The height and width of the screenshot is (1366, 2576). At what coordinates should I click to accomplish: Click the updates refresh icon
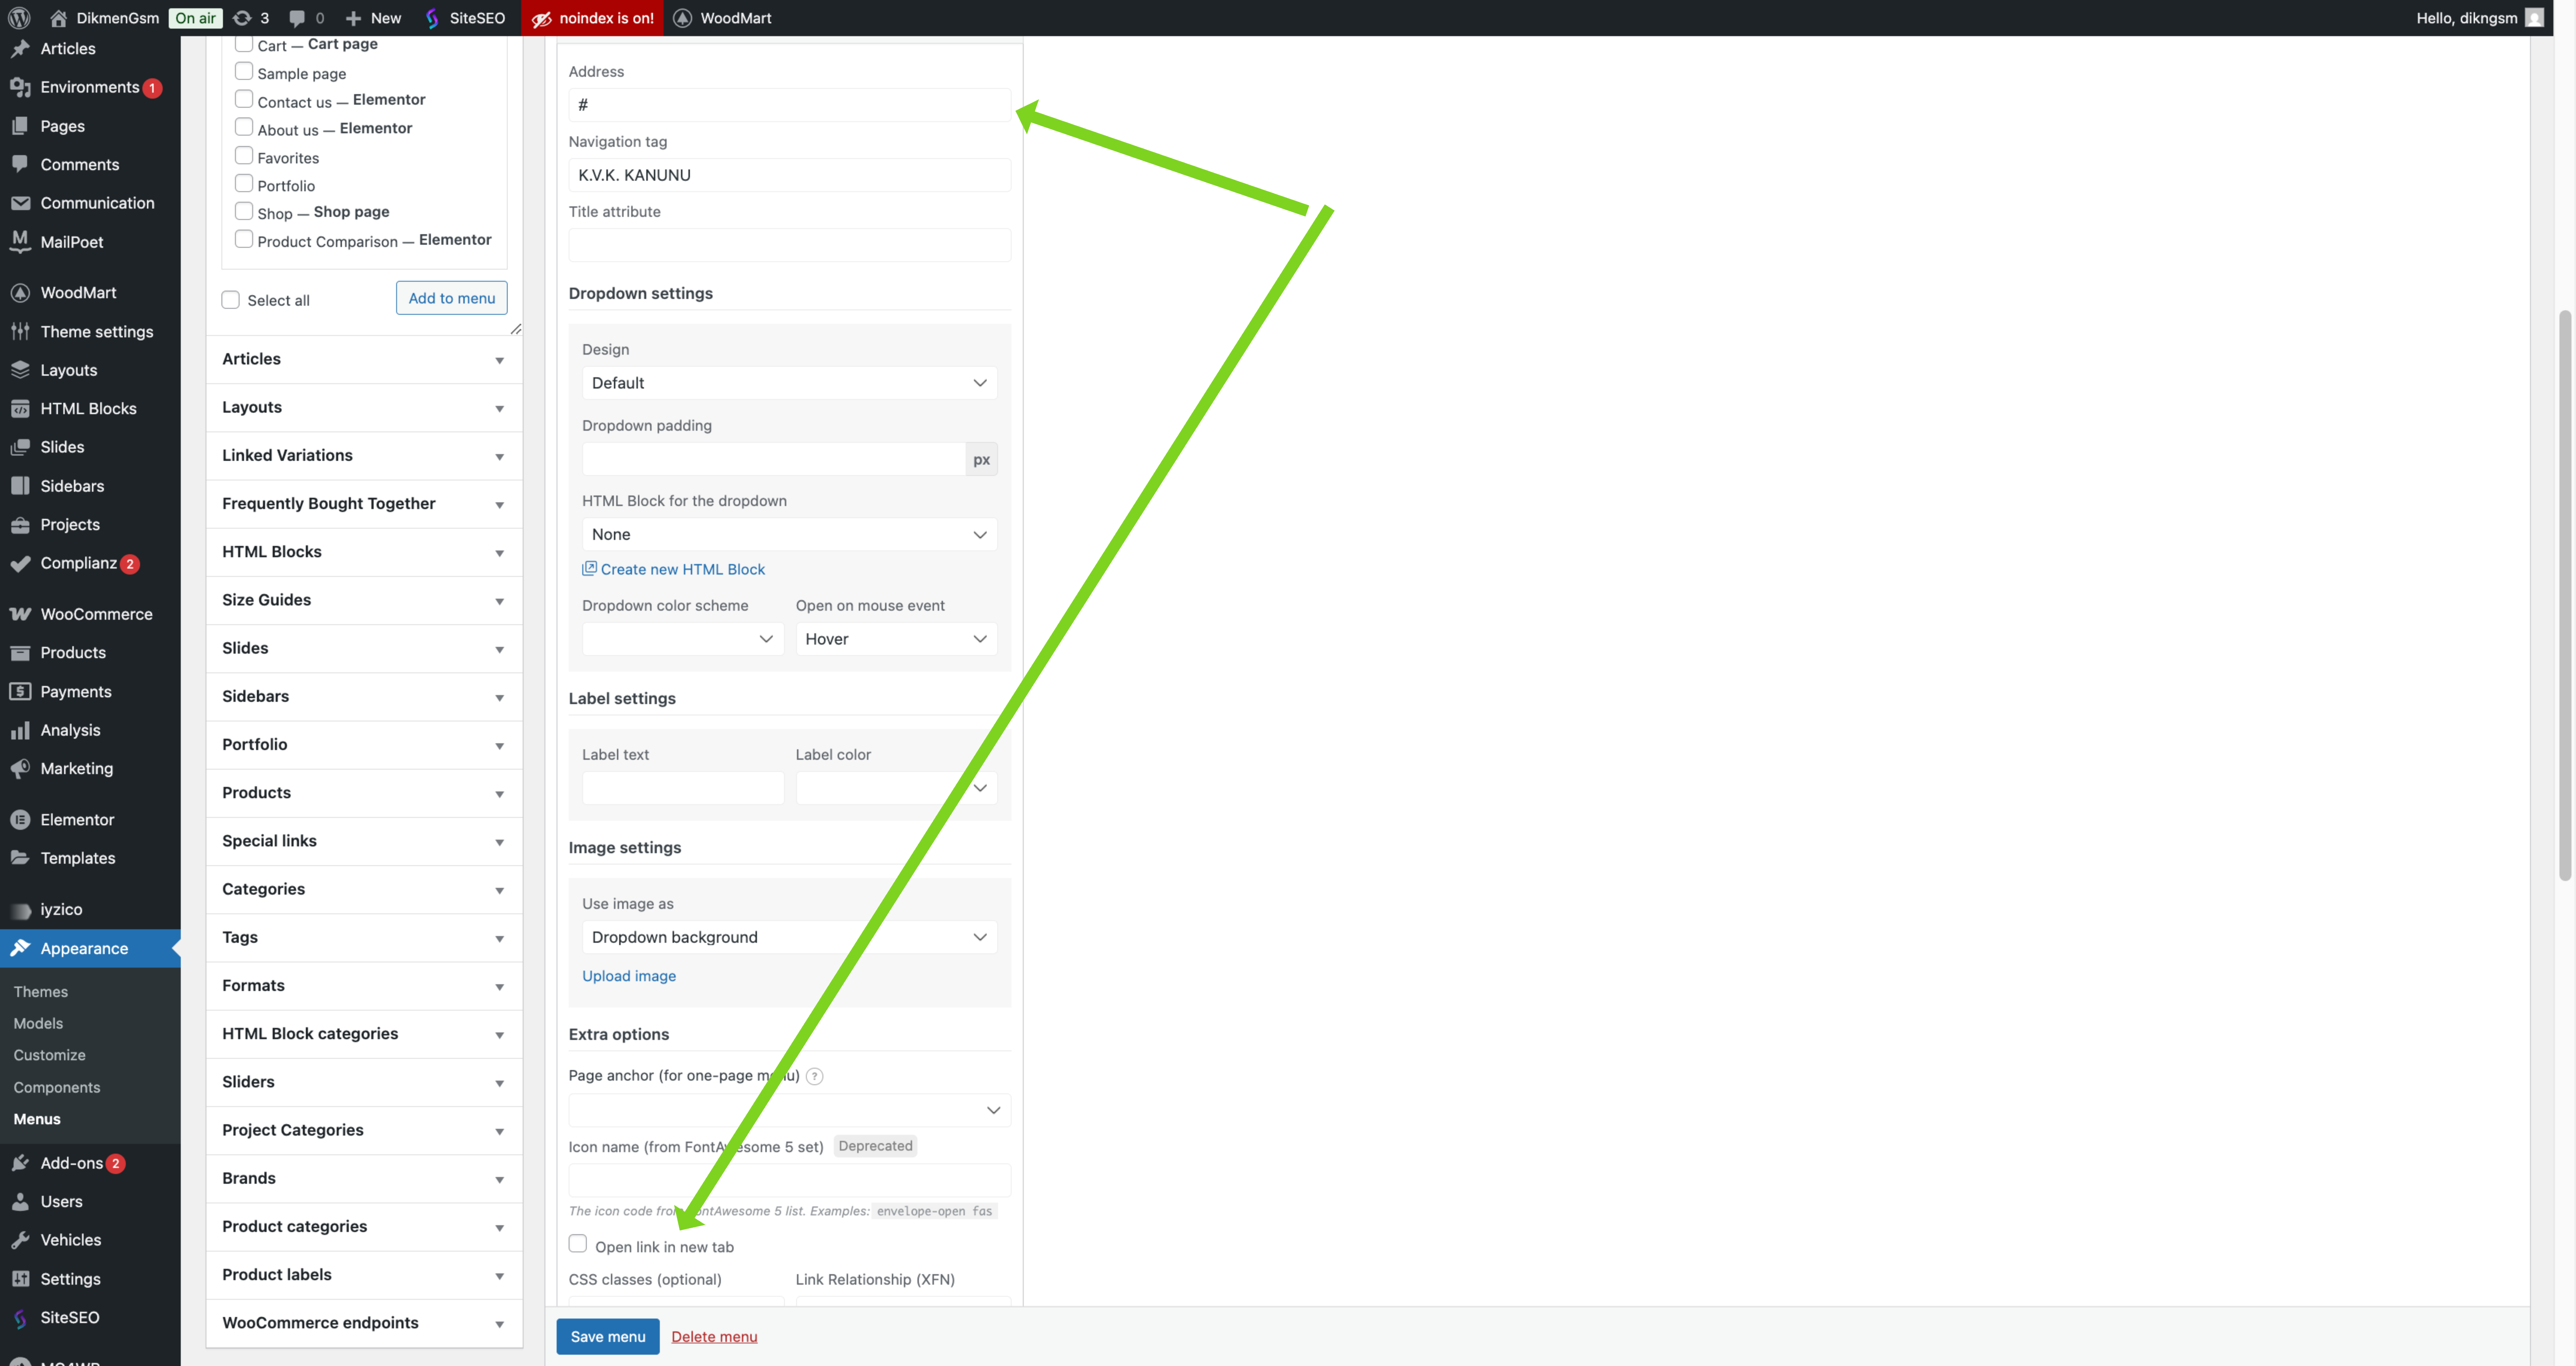click(242, 18)
